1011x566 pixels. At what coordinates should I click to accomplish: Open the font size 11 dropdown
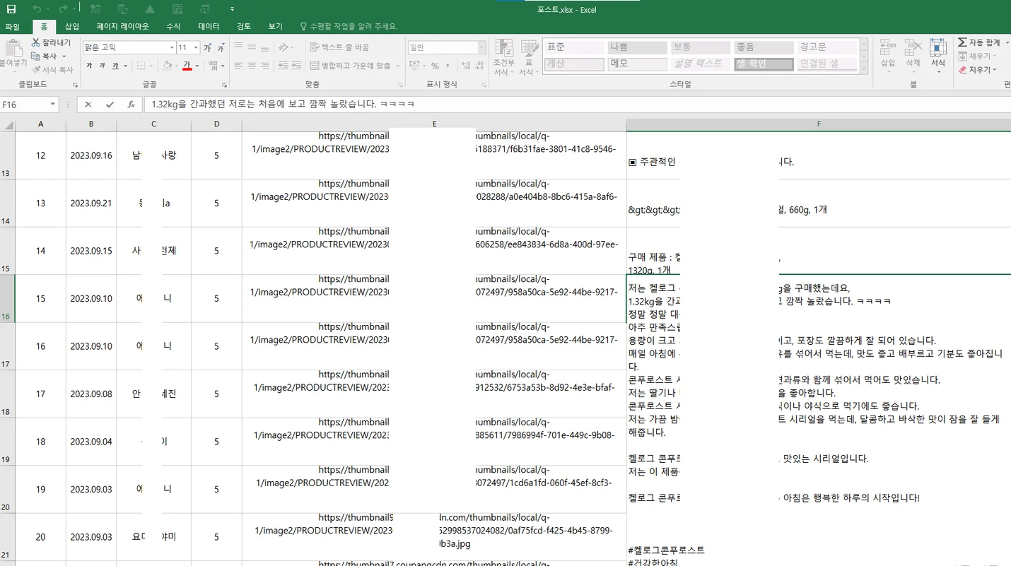pos(196,47)
